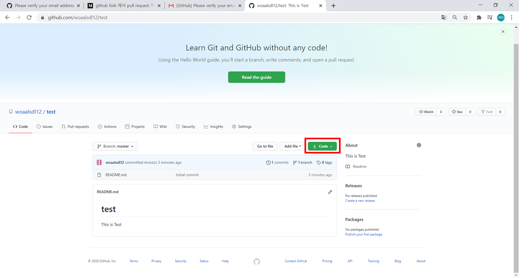
Task: Open the Status footer link
Action: tap(204, 261)
